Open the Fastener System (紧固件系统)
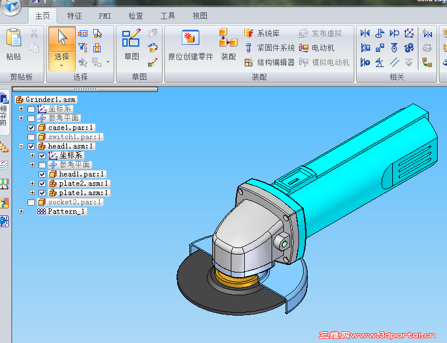 [x=270, y=48]
